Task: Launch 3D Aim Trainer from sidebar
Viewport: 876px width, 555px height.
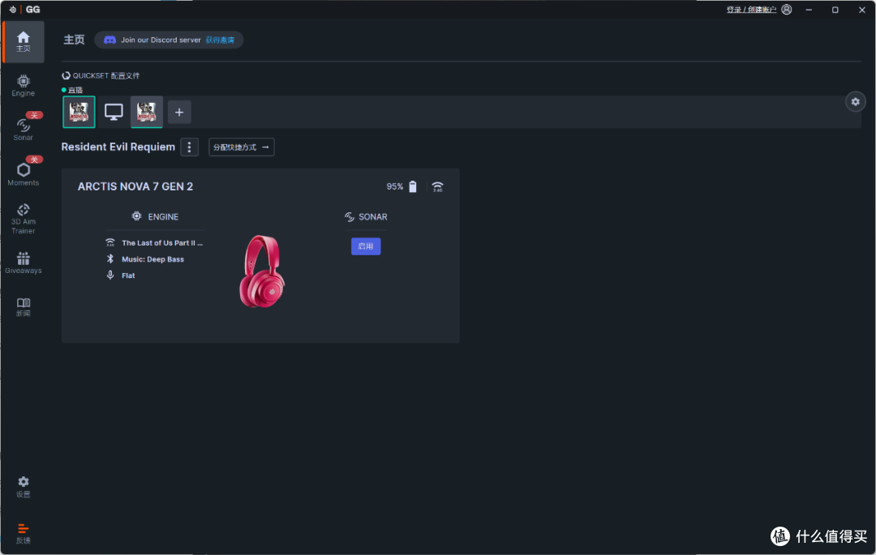Action: [23, 219]
